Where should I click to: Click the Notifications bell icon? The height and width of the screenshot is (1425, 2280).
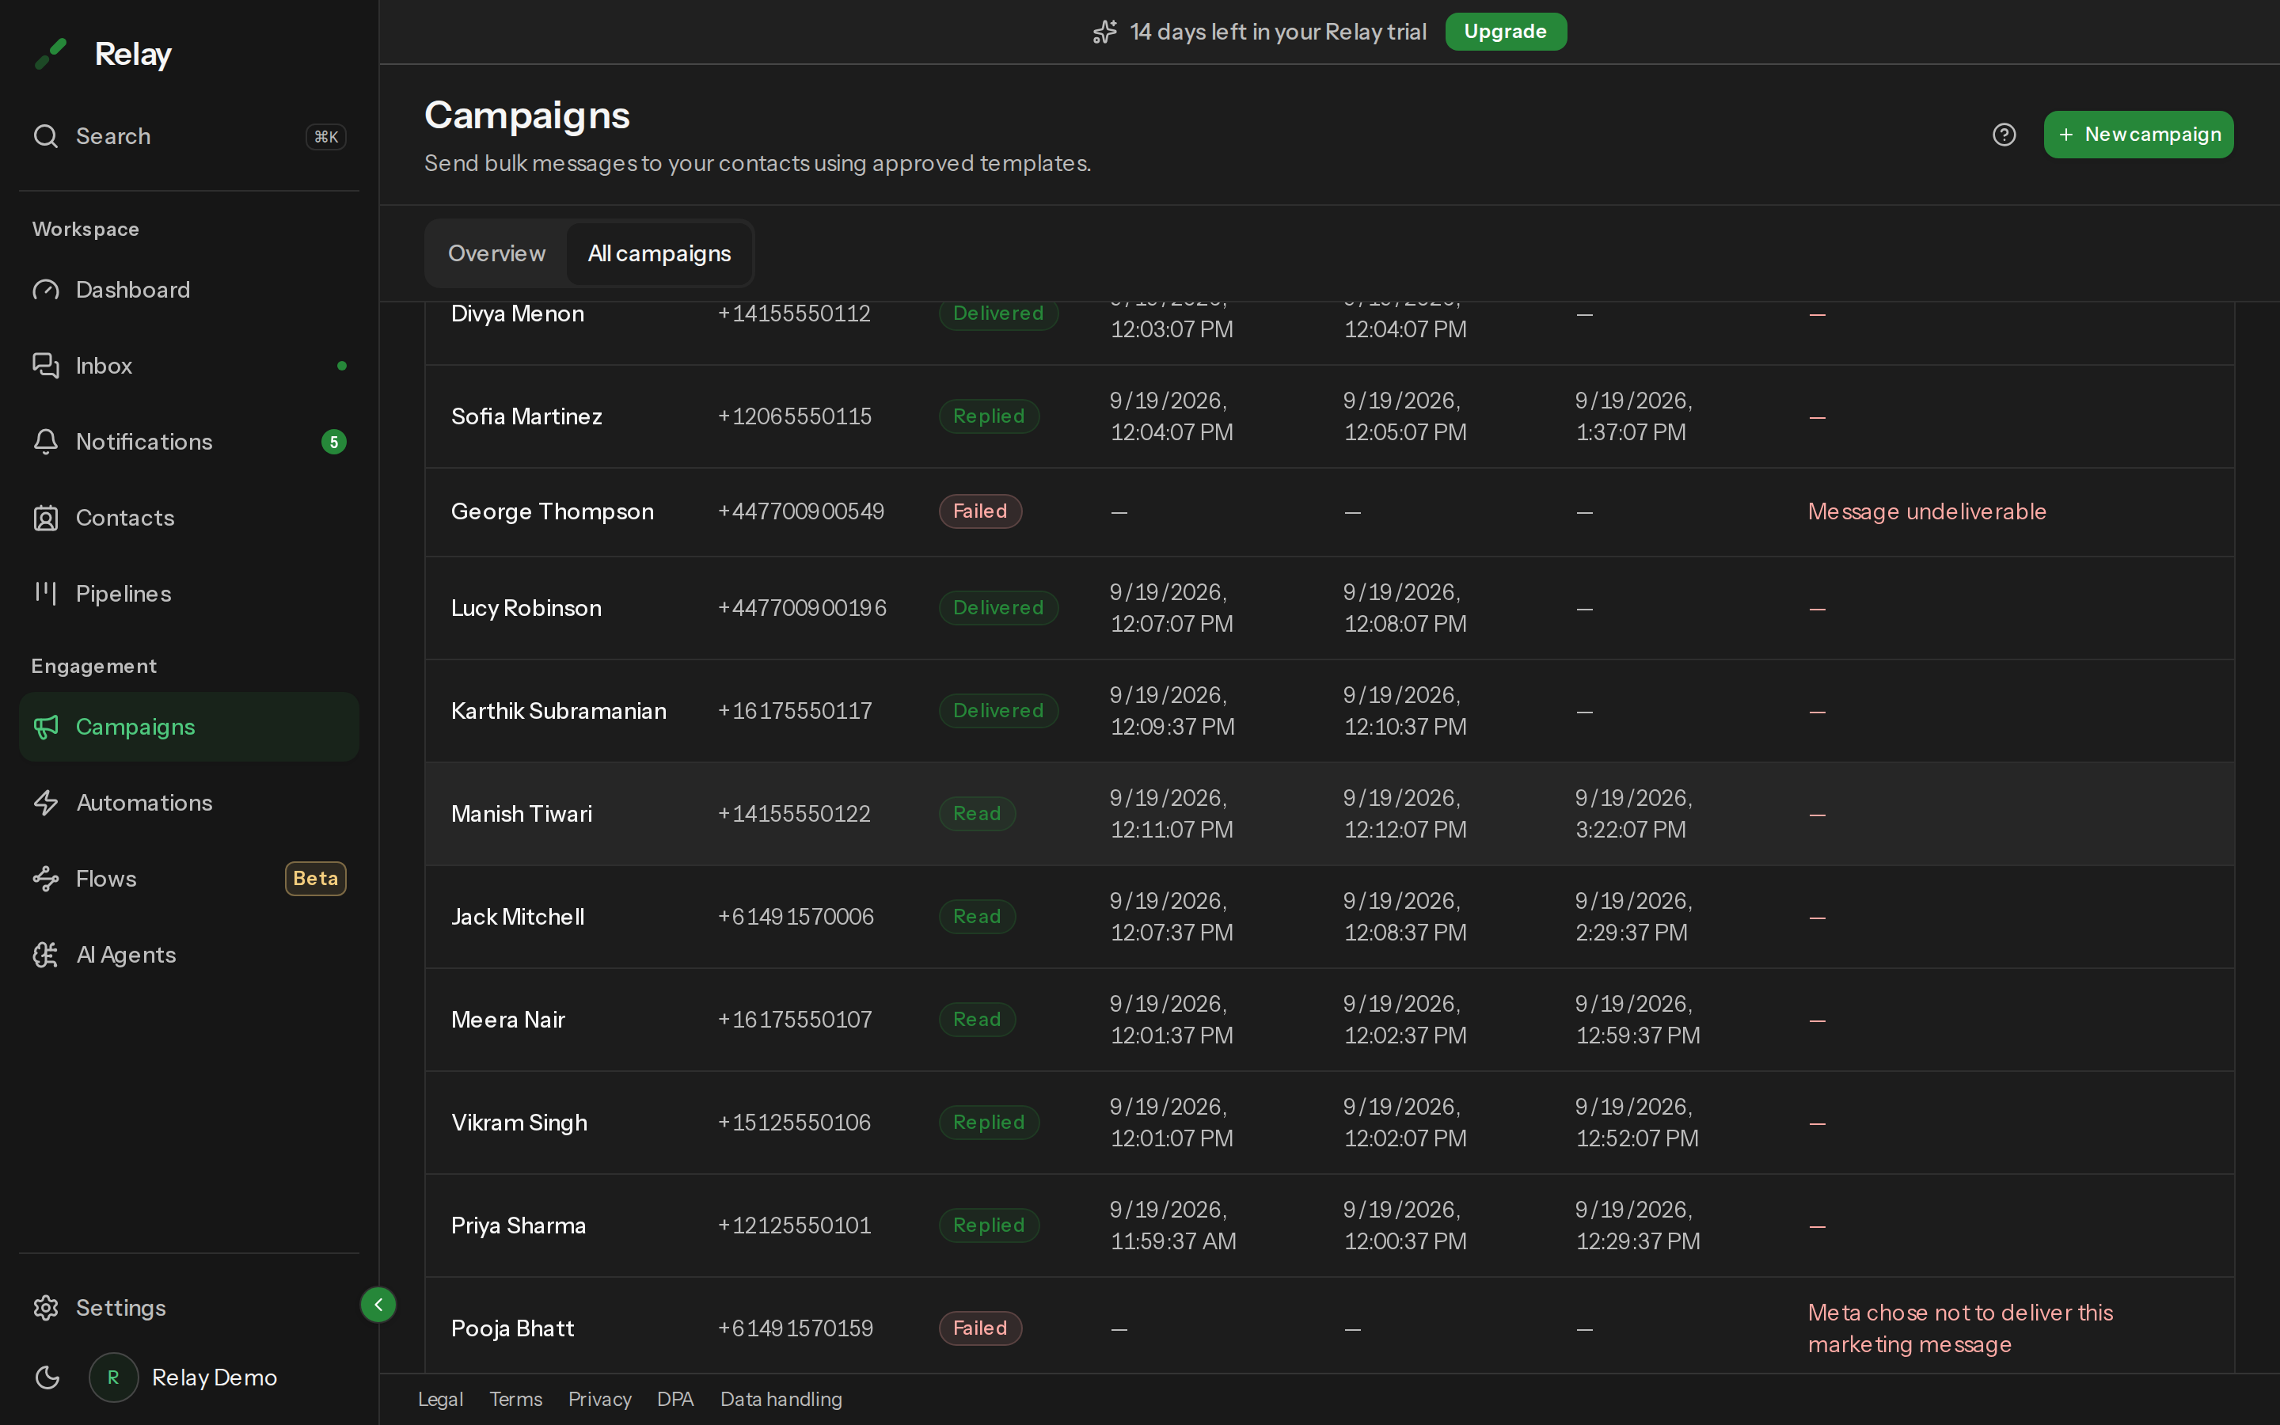pyautogui.click(x=45, y=441)
